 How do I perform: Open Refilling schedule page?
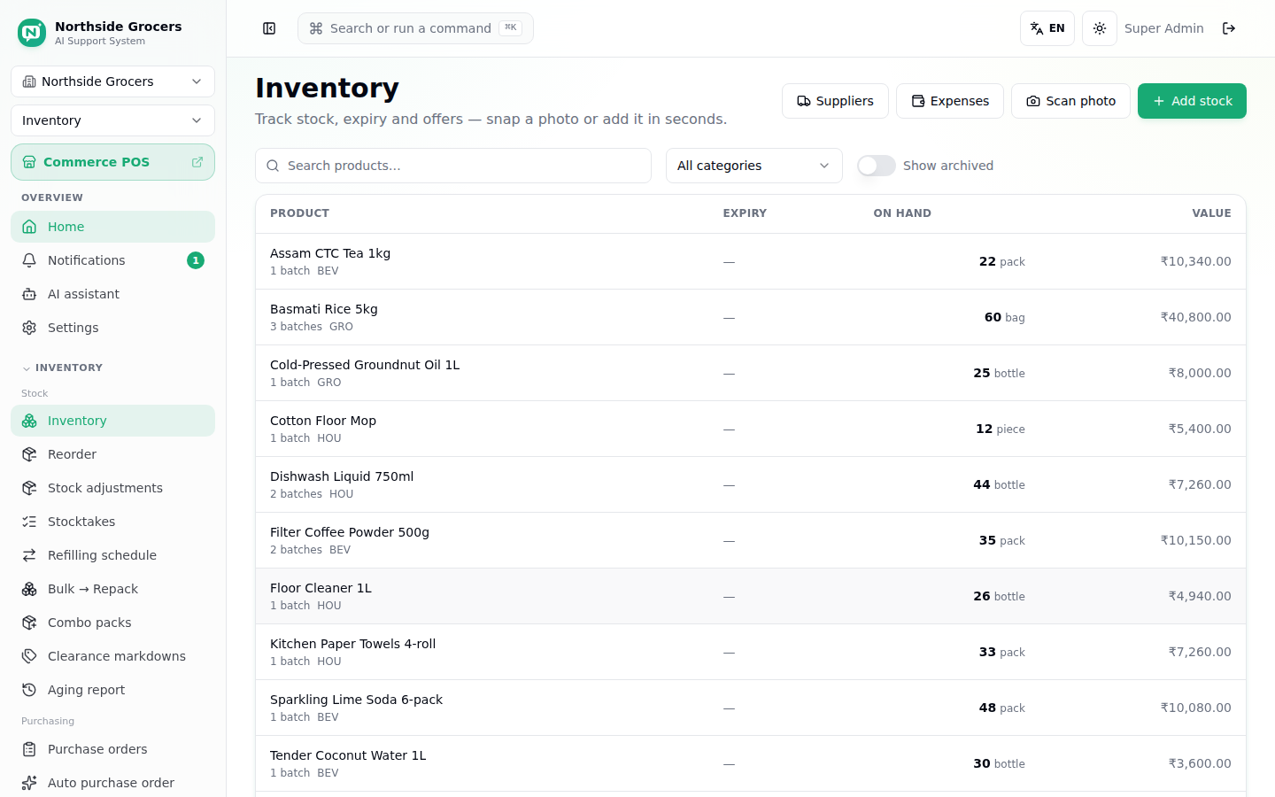pyautogui.click(x=112, y=555)
